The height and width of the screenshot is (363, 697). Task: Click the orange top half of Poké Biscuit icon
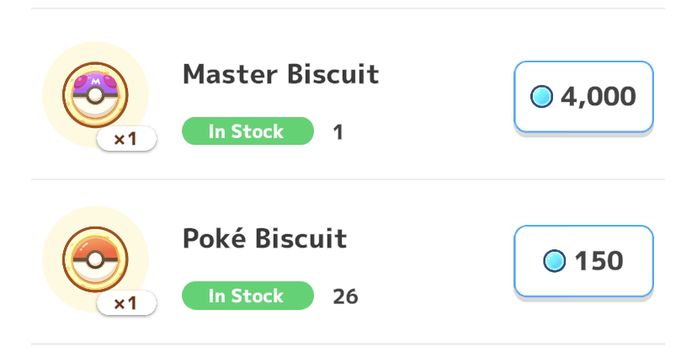coord(95,245)
